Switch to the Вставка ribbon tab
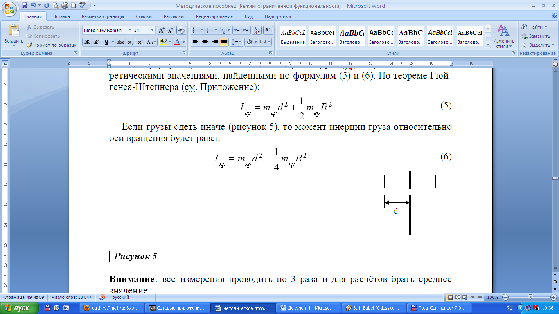 61,16
